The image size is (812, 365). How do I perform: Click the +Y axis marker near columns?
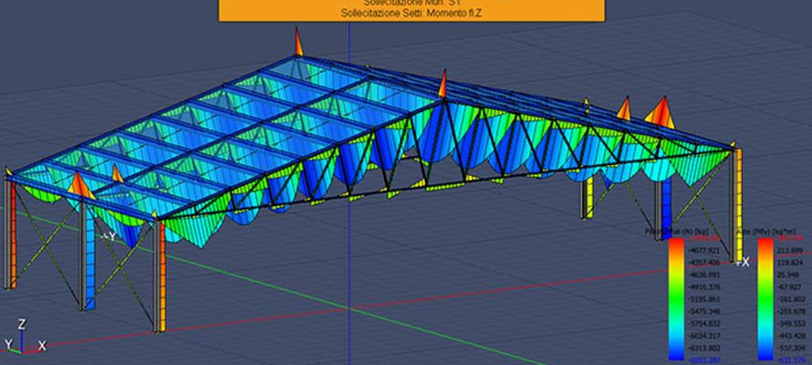coord(109,236)
